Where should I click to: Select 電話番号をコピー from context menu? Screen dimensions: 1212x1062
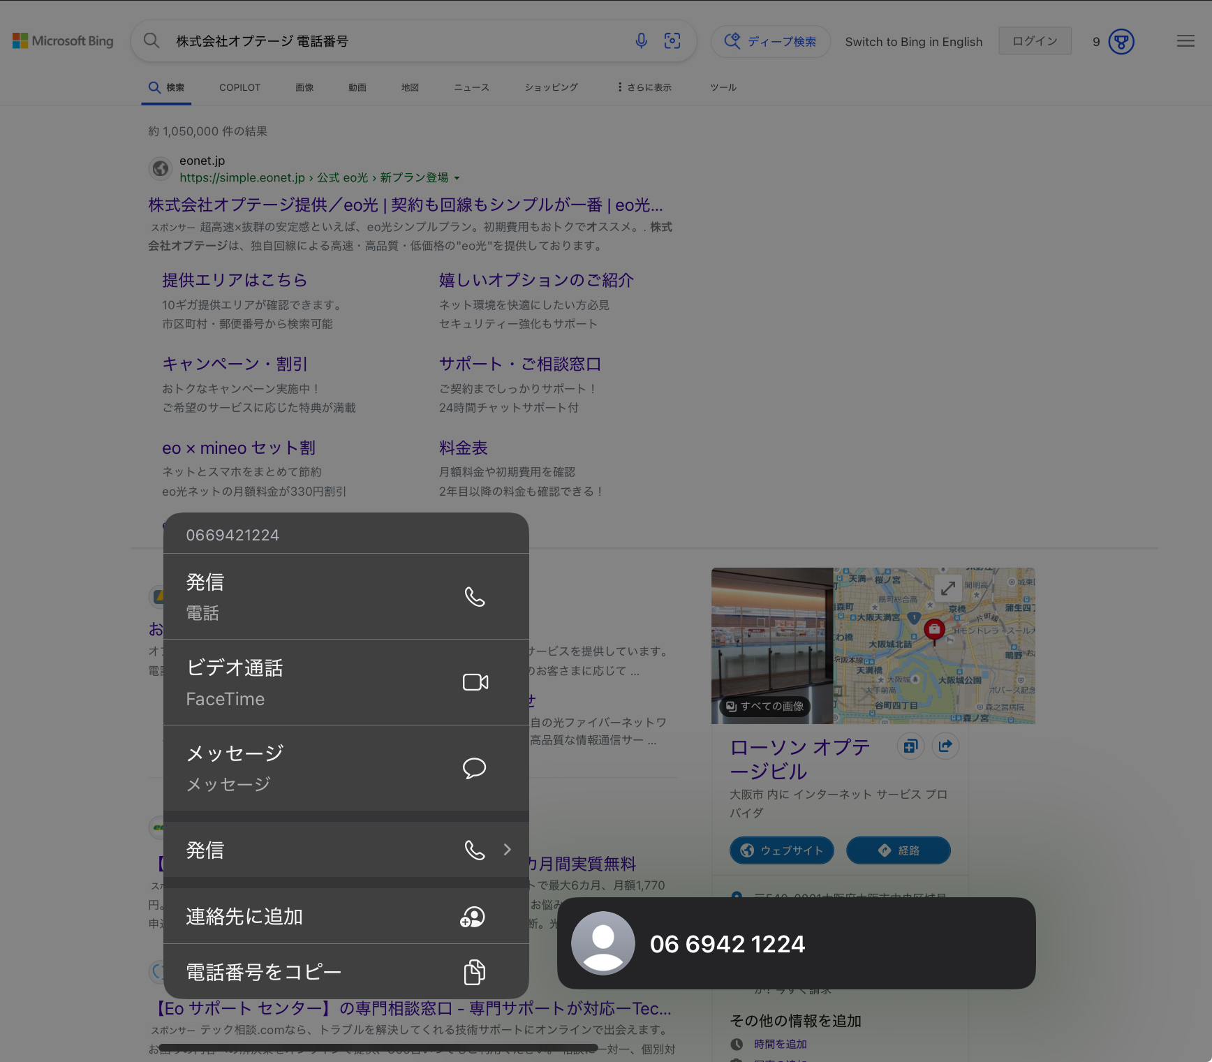pos(346,972)
